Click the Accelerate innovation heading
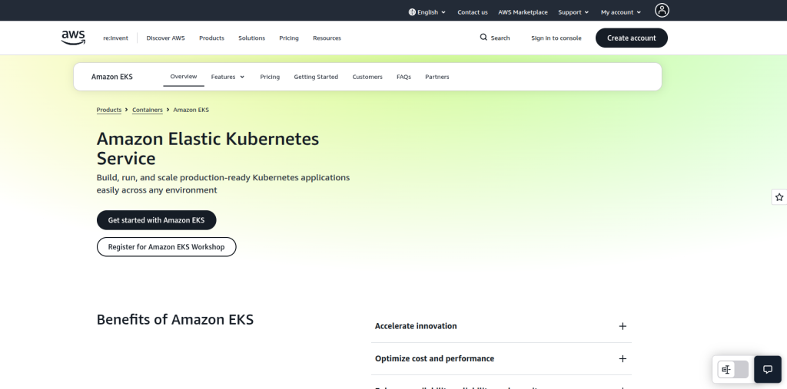This screenshot has height=389, width=787. (x=416, y=326)
